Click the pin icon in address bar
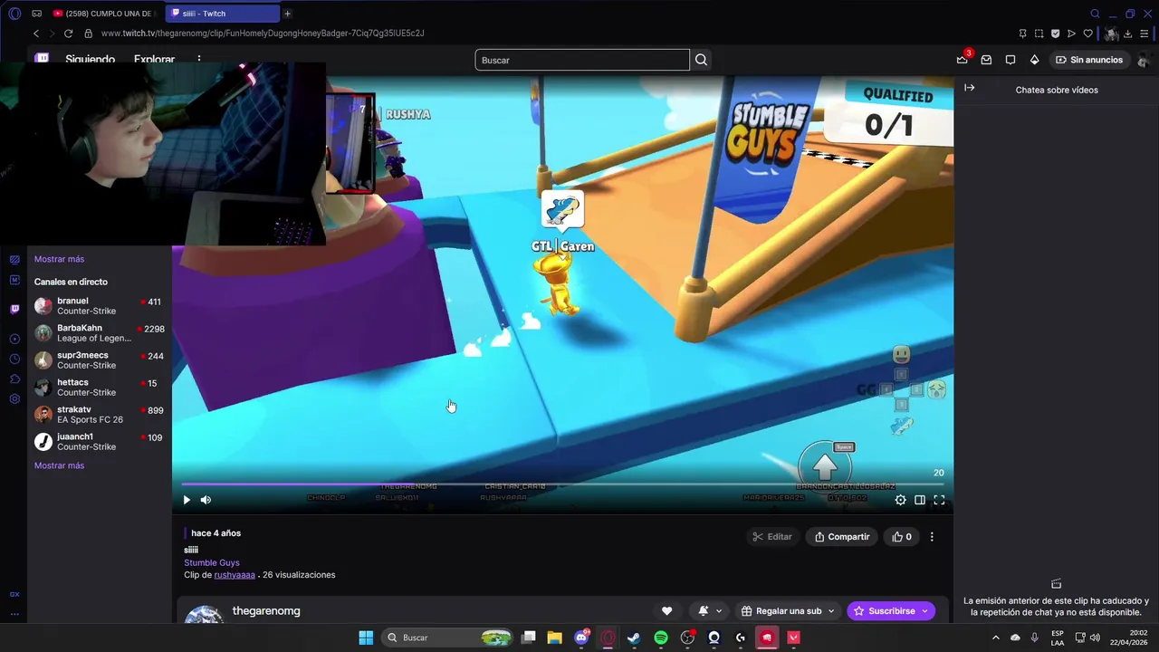 pyautogui.click(x=1022, y=34)
